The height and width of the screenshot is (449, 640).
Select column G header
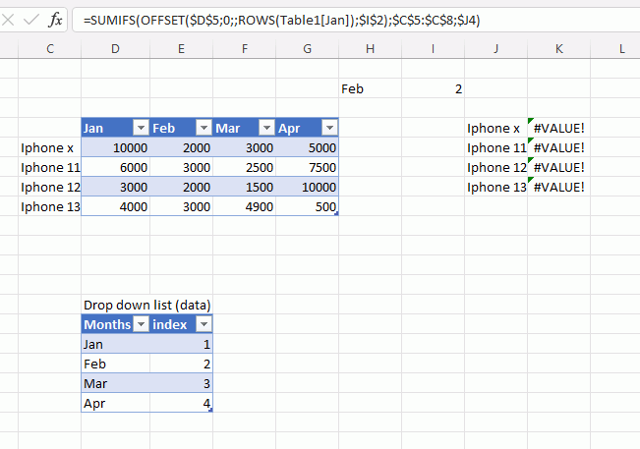pyautogui.click(x=307, y=49)
